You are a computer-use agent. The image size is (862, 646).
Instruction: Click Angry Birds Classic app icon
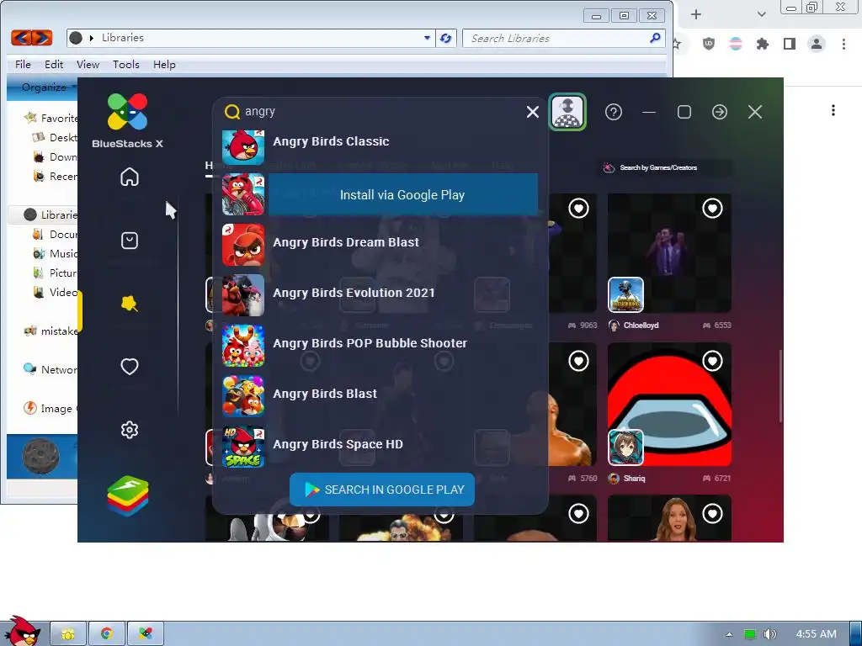tap(243, 146)
